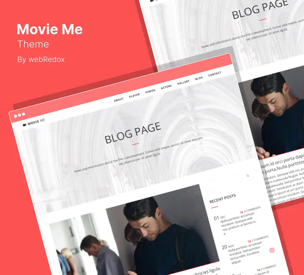Viewport: 304px width, 275px height.
Task: Click the 0 COMMENT bubble icon
Action: [258, 270]
